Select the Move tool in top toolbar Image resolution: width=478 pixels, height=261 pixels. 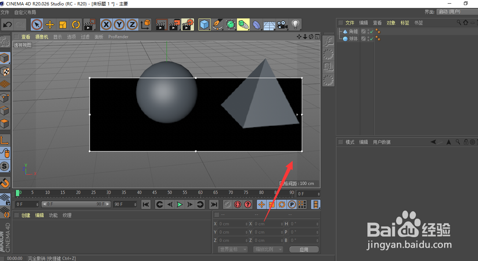point(49,25)
